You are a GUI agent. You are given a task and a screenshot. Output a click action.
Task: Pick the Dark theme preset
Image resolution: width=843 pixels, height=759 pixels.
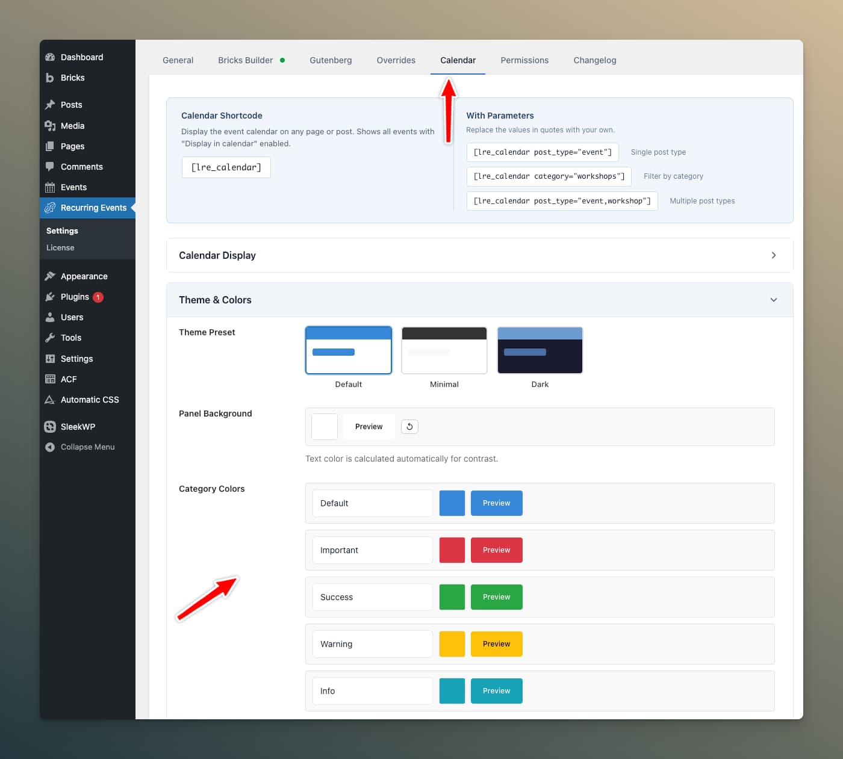(x=540, y=350)
